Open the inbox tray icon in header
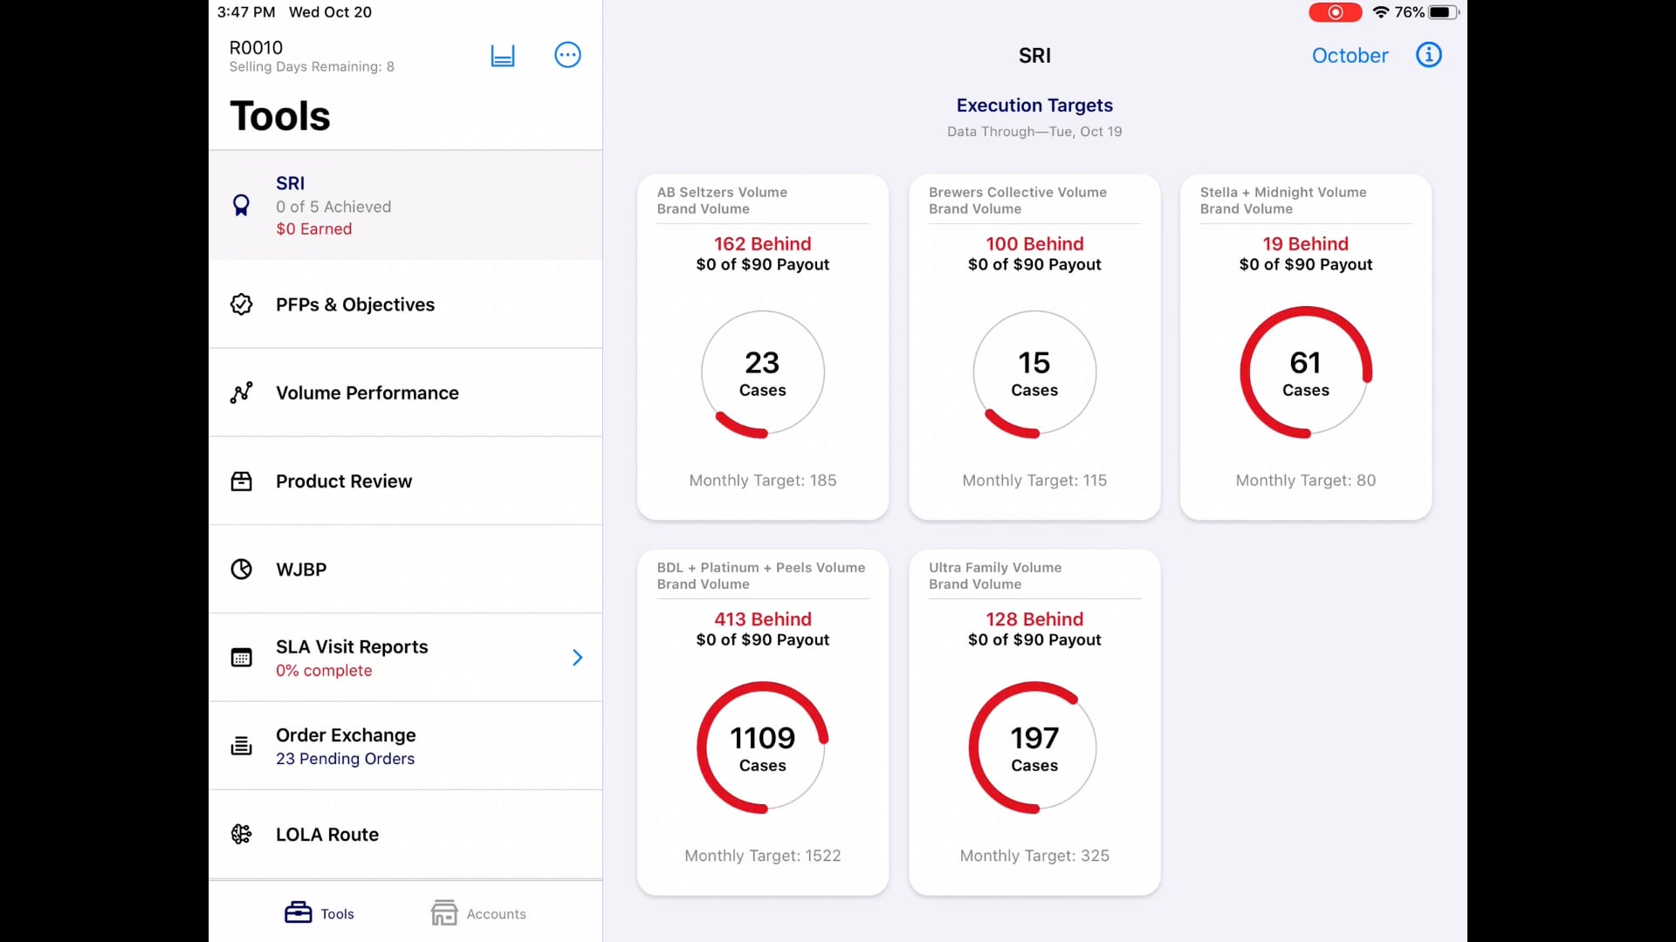The width and height of the screenshot is (1676, 942). click(503, 56)
